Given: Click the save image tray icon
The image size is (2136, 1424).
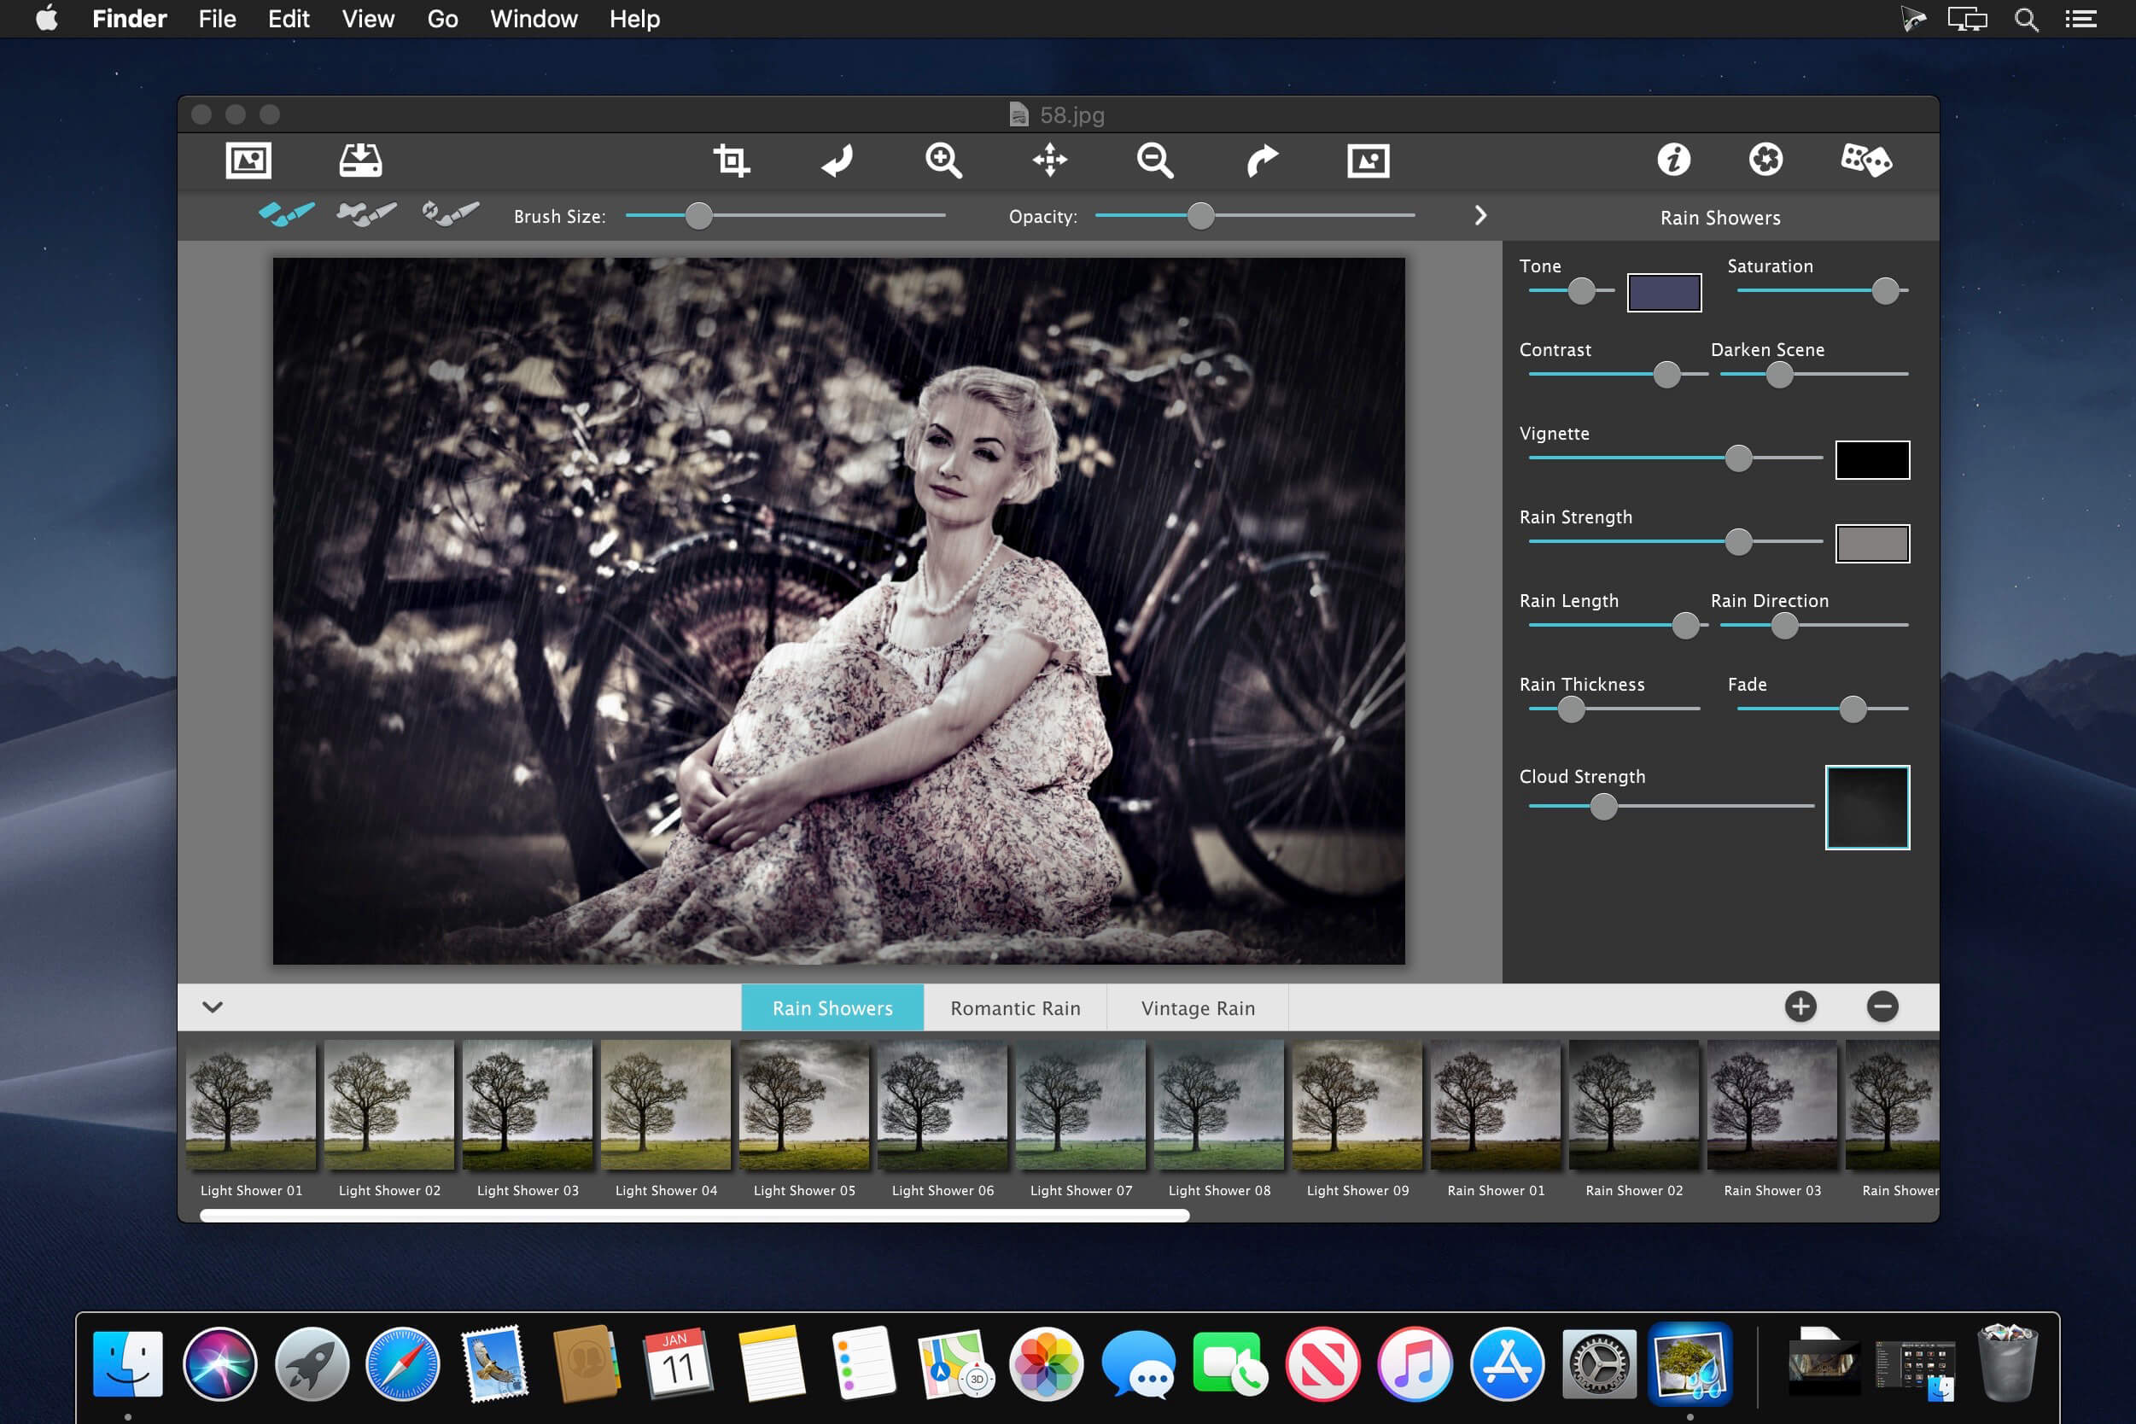Looking at the screenshot, I should (360, 160).
